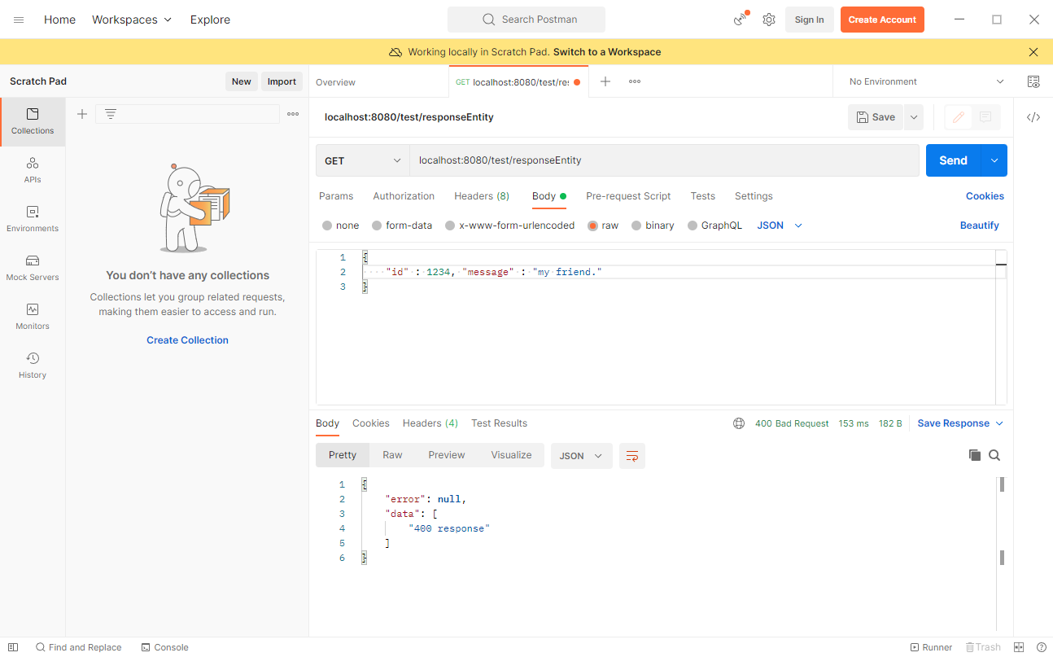Screen dimensions: 1053x657
Task: Click the request URL input field
Action: pyautogui.click(x=664, y=160)
